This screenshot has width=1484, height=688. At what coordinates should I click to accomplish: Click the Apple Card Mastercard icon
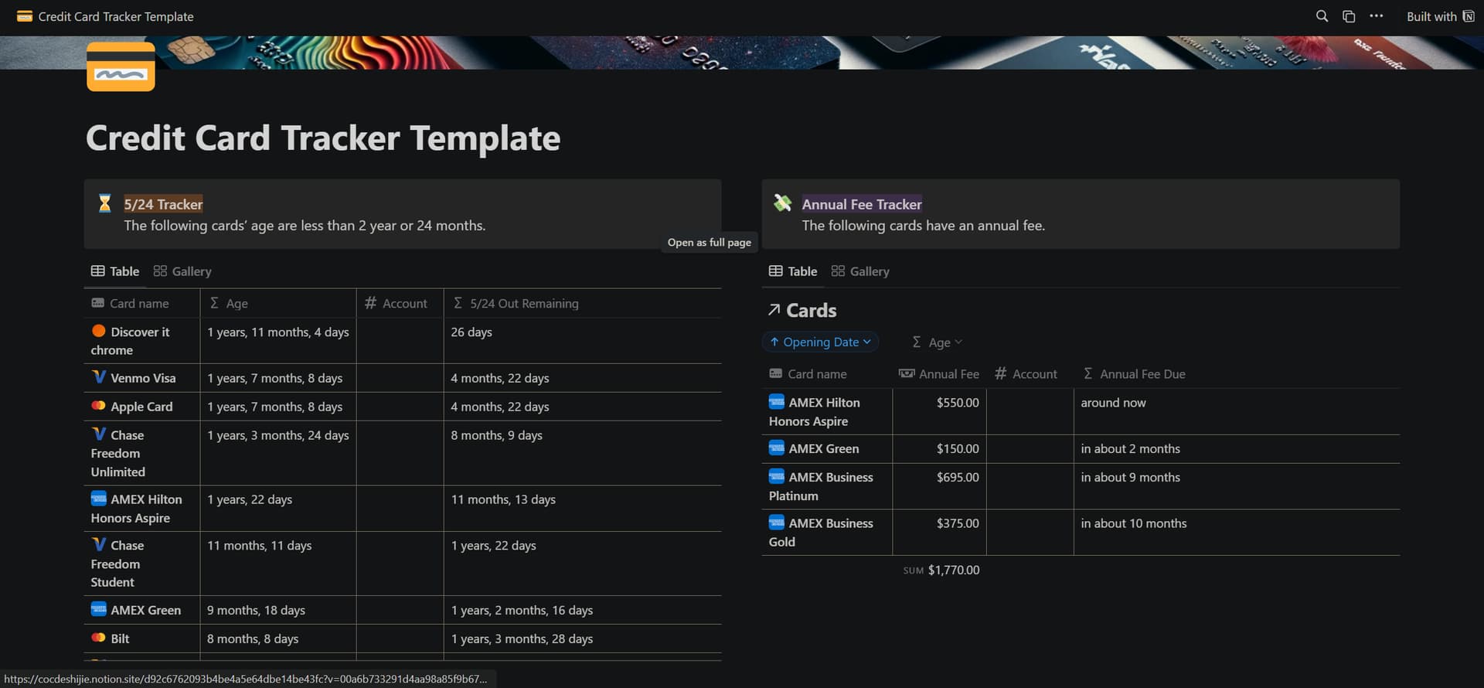click(99, 406)
